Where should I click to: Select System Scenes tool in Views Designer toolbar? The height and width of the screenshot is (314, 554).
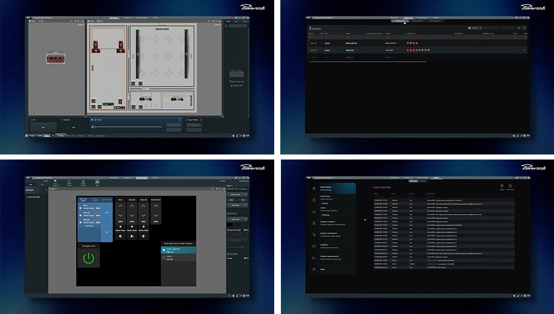[x=69, y=183]
